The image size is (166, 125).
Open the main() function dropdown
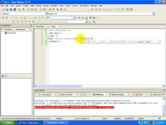pyautogui.click(x=153, y=14)
